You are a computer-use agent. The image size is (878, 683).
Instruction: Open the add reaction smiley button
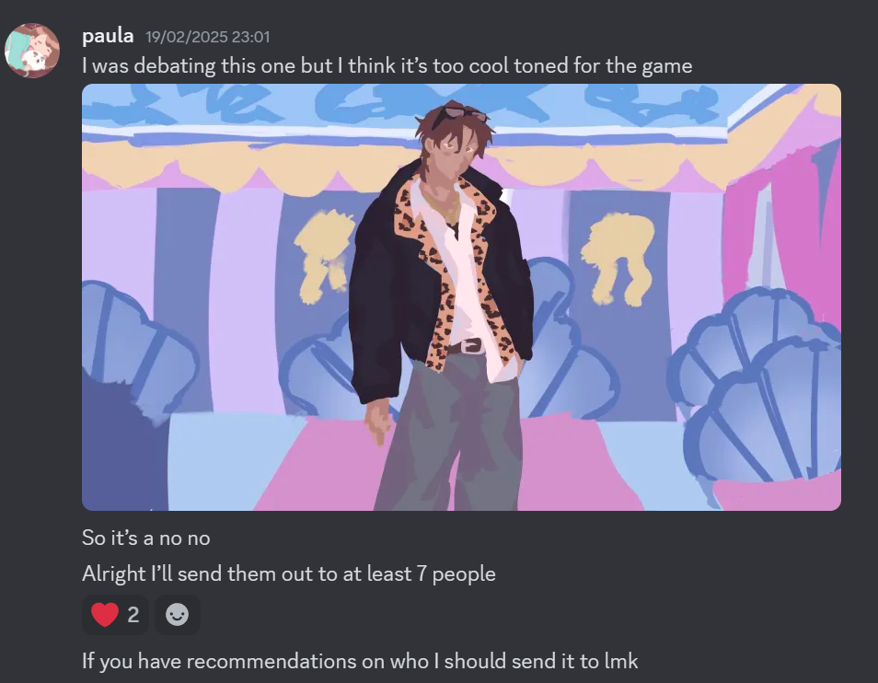click(x=177, y=615)
